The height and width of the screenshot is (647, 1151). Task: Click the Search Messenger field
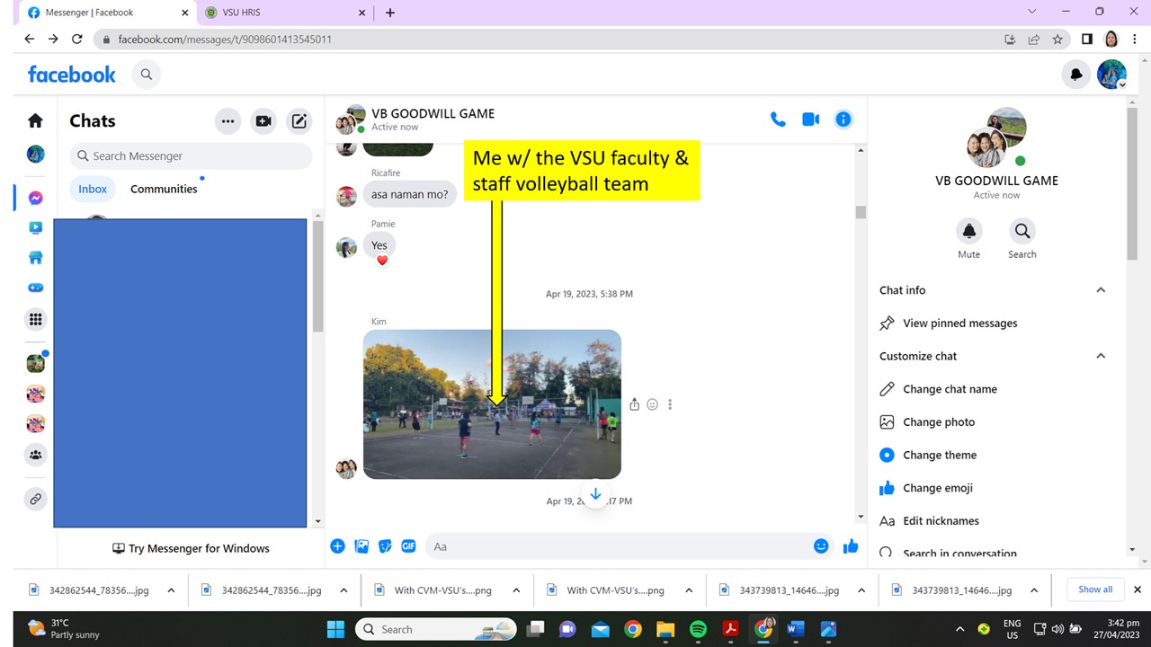click(x=191, y=155)
